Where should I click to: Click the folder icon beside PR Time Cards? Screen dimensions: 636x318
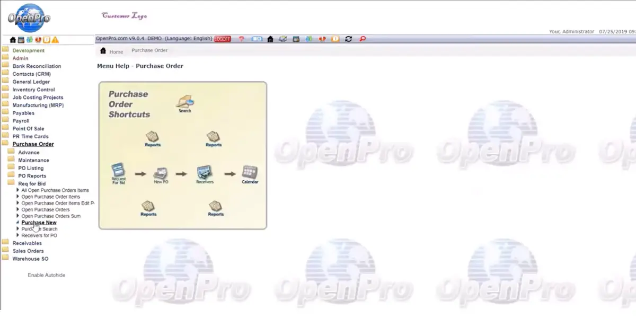click(5, 136)
